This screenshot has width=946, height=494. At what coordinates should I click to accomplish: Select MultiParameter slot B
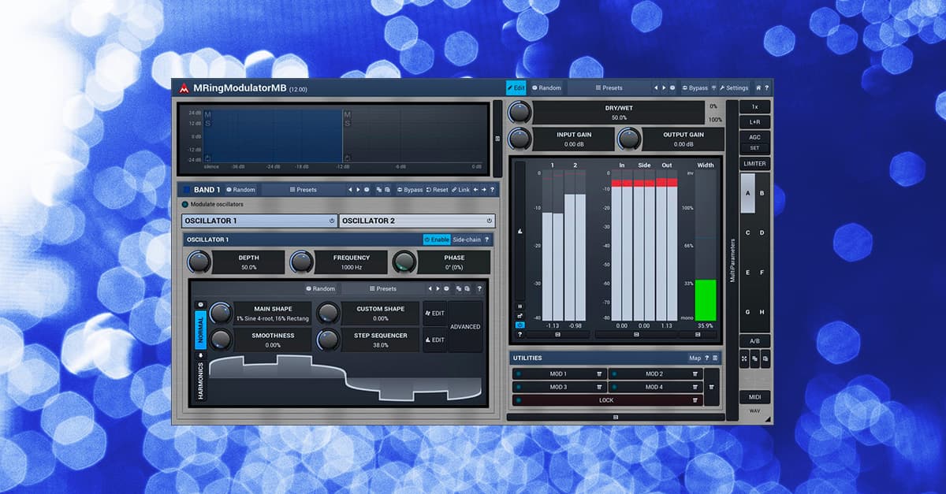pos(762,192)
